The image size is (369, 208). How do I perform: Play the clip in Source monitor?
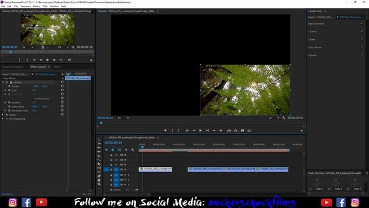tap(47, 60)
